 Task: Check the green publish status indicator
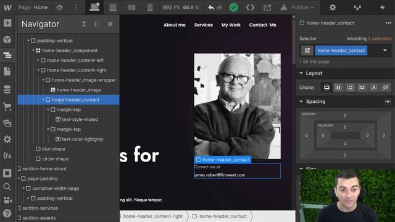(x=233, y=7)
